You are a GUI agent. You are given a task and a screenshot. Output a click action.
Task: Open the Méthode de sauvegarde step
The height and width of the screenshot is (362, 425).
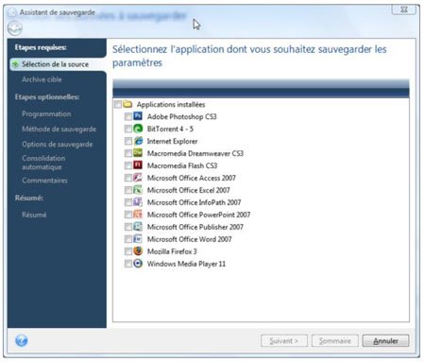[x=59, y=129]
